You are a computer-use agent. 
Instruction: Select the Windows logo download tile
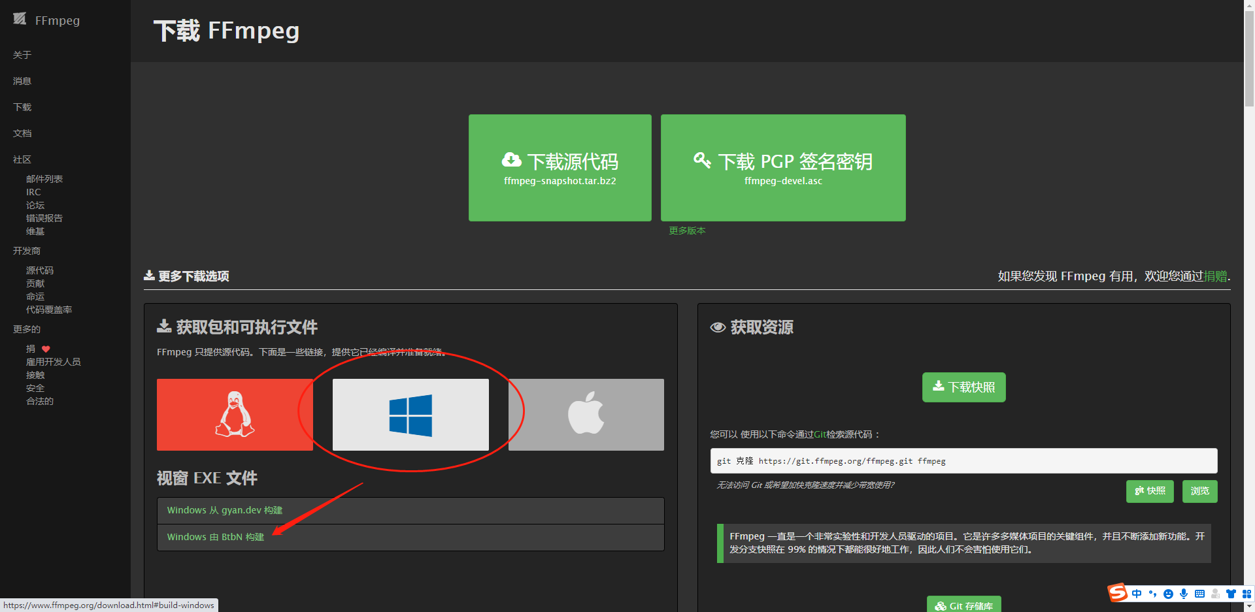(x=410, y=414)
